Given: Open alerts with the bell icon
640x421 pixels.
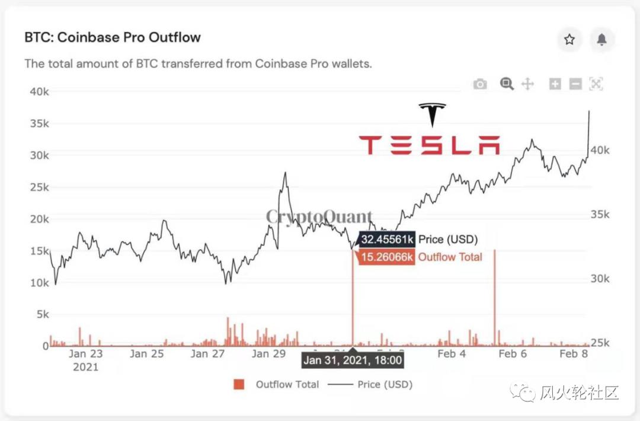Looking at the screenshot, I should pos(601,40).
